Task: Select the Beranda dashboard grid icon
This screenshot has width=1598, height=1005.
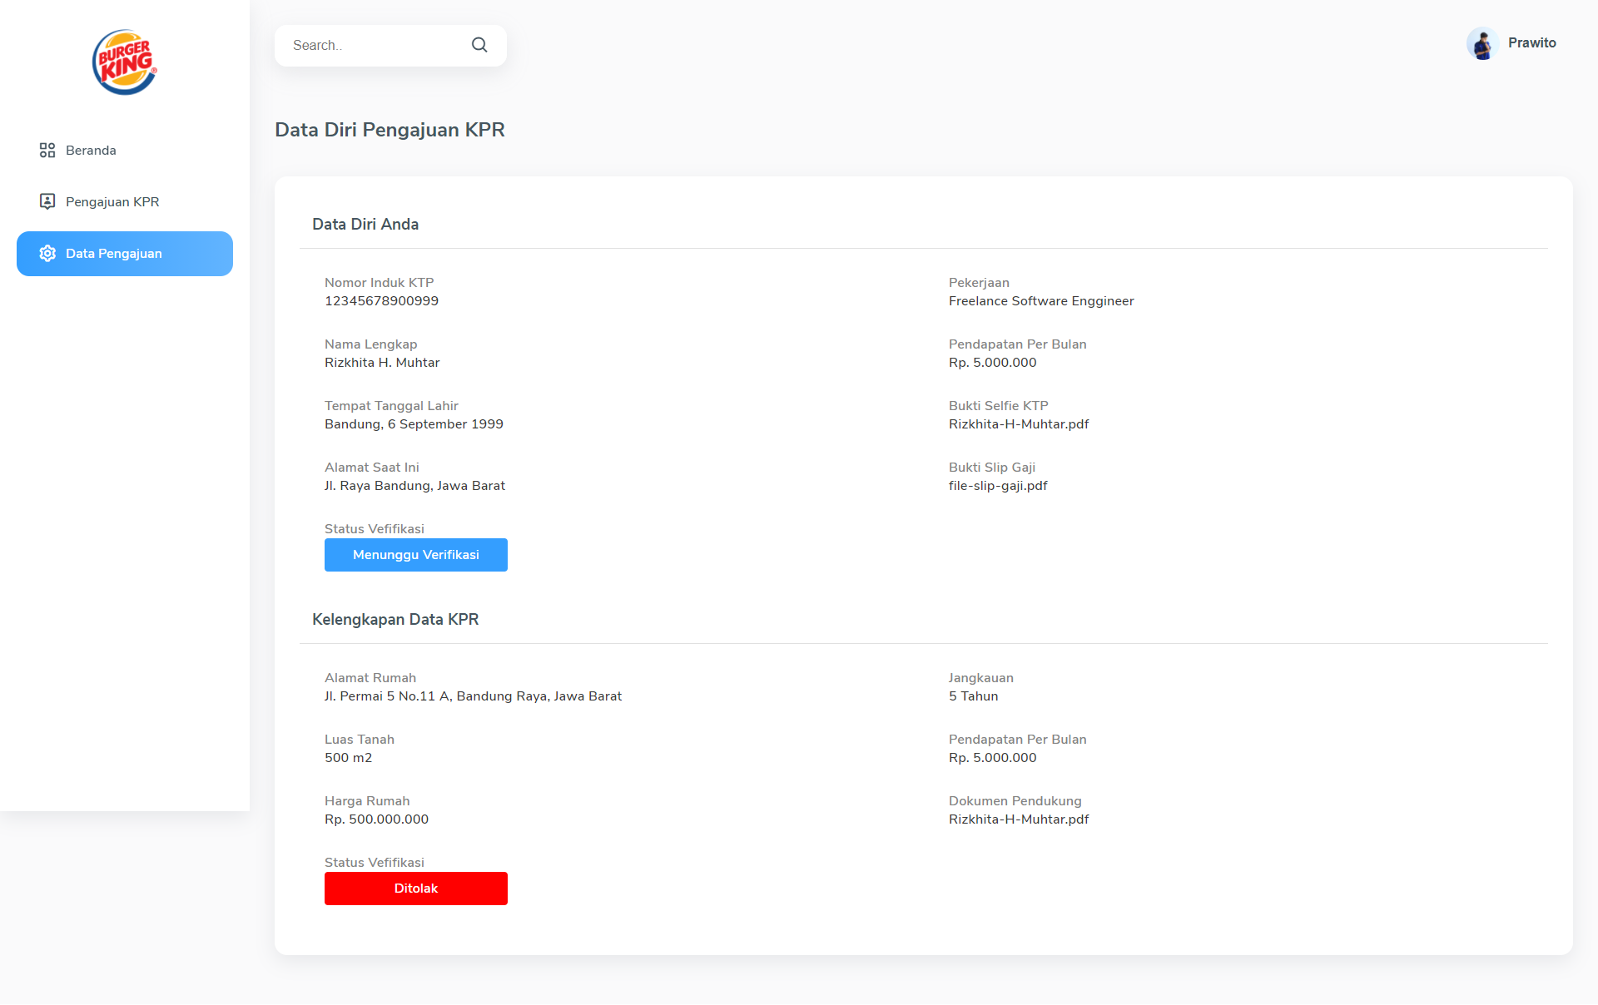Action: tap(47, 151)
